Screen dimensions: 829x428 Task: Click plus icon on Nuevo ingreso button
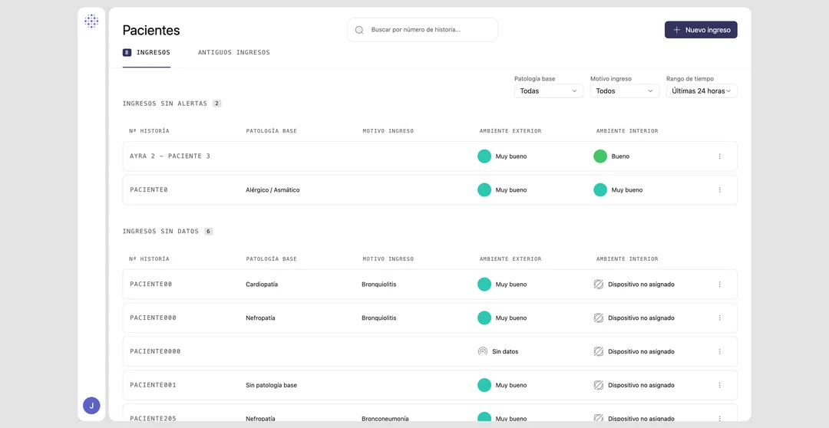(x=676, y=30)
